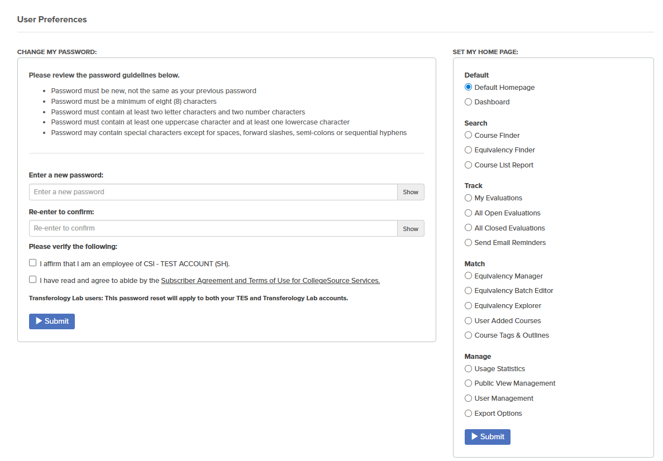
Task: Click the 'SET MY HOME PAGE:' section label
Action: pyautogui.click(x=485, y=52)
